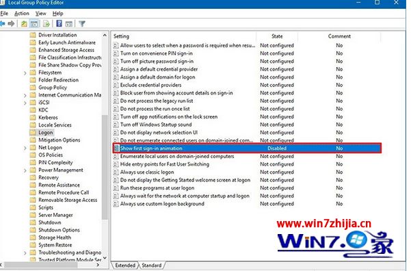
Task: Open the Action menu
Action: point(22,14)
